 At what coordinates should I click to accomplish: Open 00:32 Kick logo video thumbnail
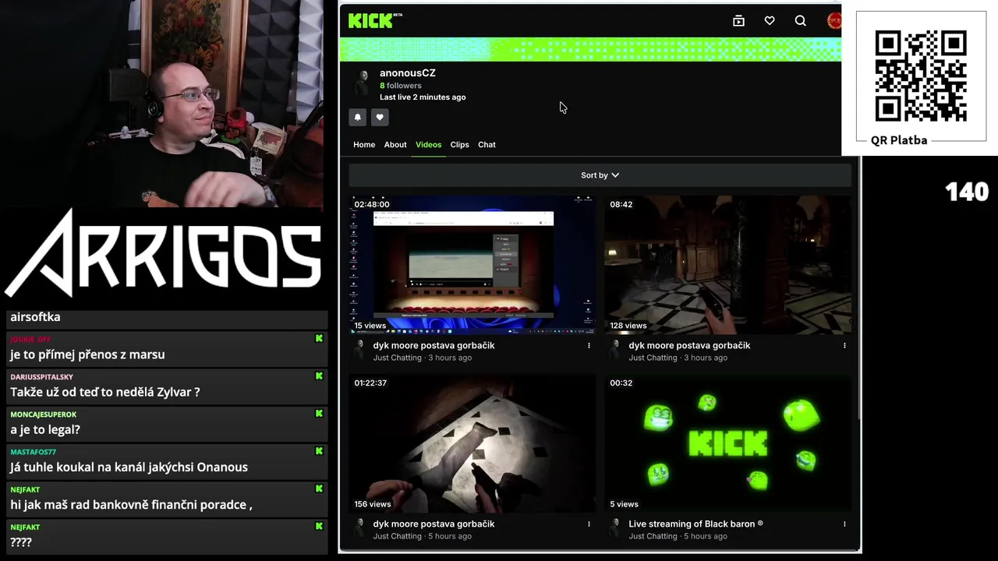click(x=728, y=443)
